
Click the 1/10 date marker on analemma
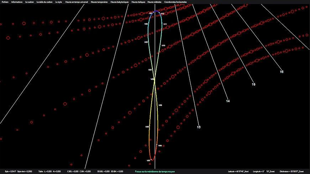click(163, 46)
